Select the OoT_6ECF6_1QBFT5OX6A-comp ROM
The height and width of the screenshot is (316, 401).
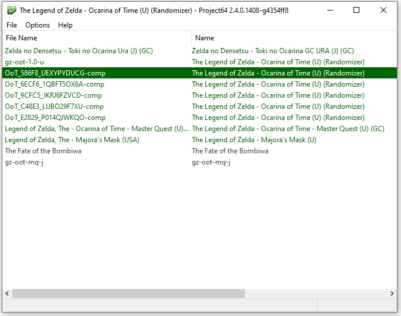(55, 84)
